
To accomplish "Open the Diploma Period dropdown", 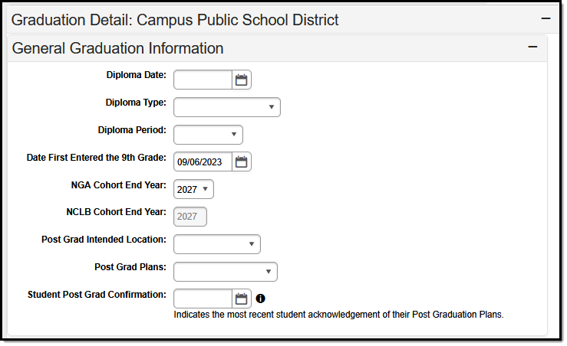I will click(x=209, y=135).
